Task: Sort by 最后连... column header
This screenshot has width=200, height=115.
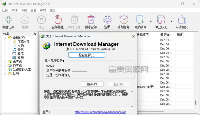Action: pos(167,35)
